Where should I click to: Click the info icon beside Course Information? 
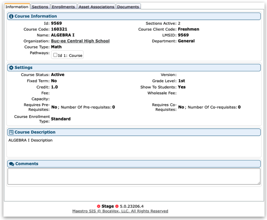(x=11, y=16)
